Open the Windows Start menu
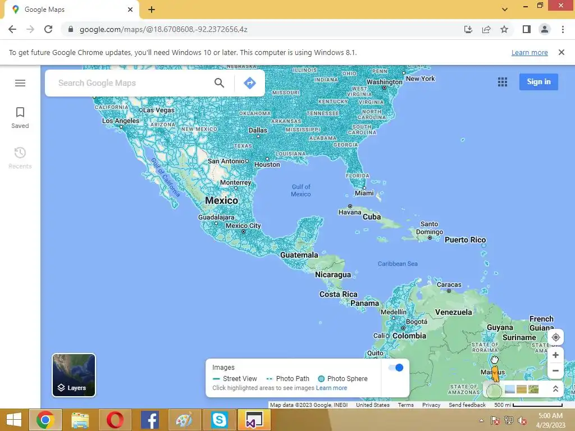 pos(14,420)
